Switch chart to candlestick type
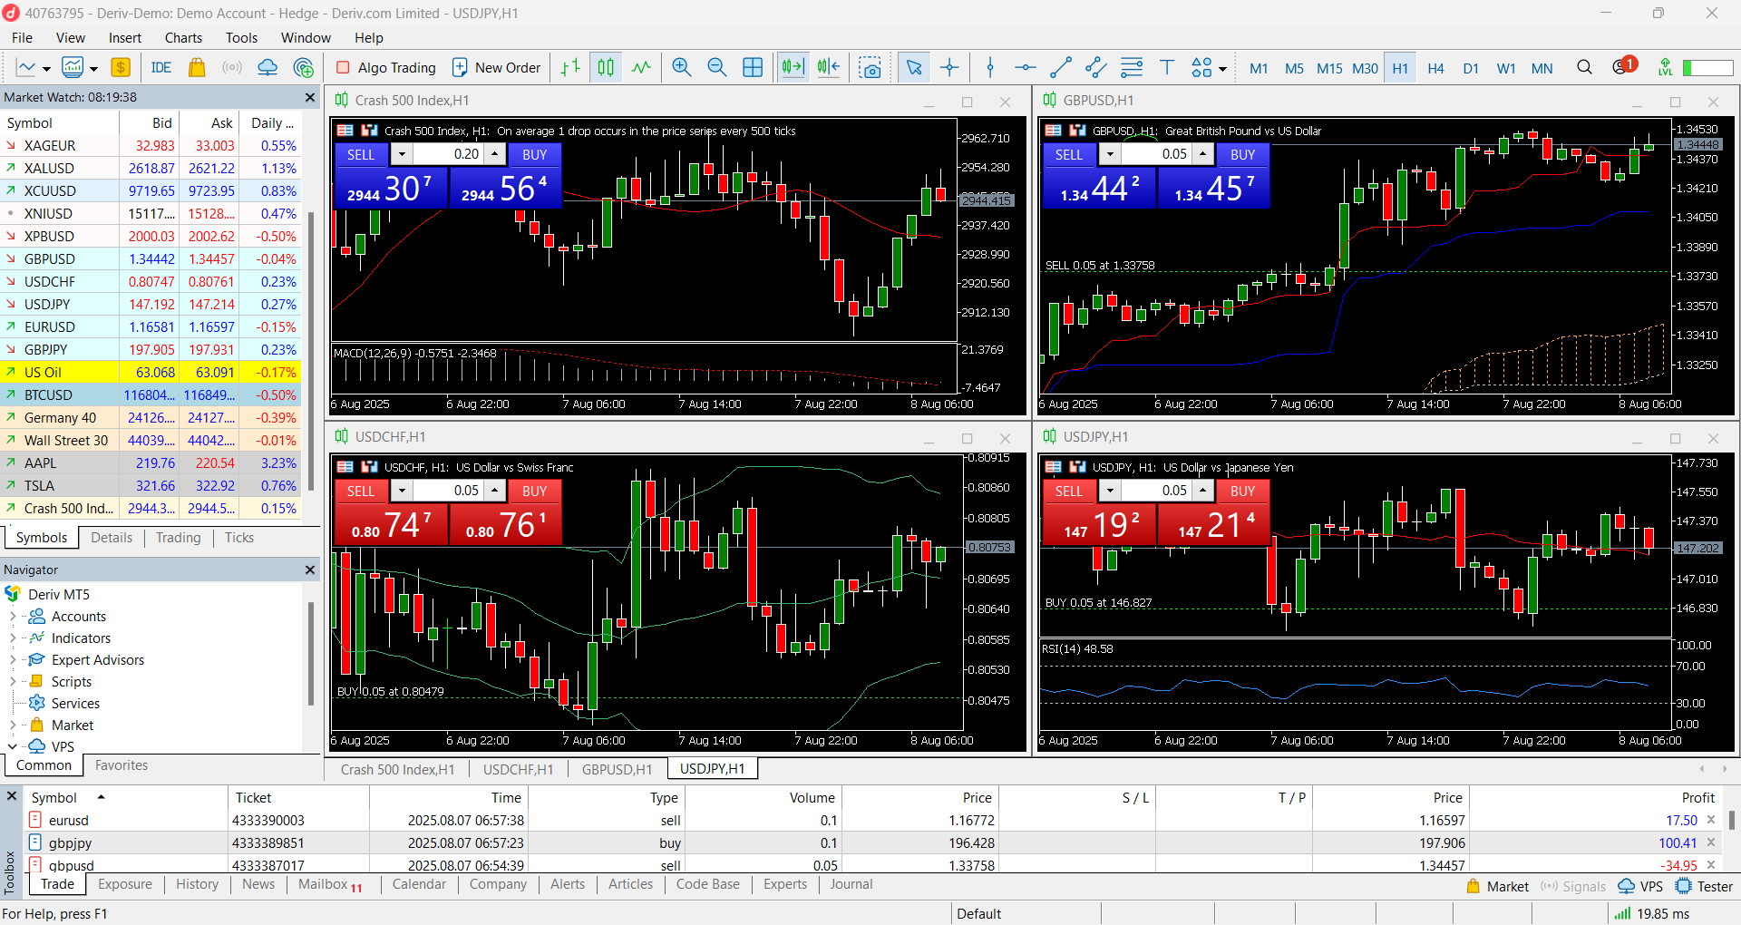Screen dimensions: 1741x925 click(606, 68)
